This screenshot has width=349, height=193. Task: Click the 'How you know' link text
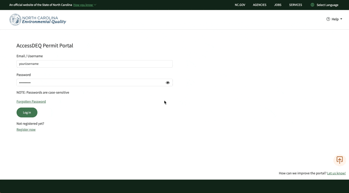pyautogui.click(x=83, y=5)
